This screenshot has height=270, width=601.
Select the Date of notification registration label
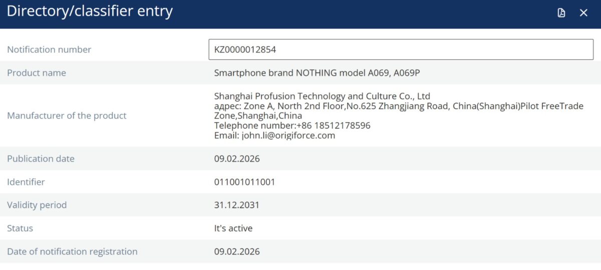point(72,251)
